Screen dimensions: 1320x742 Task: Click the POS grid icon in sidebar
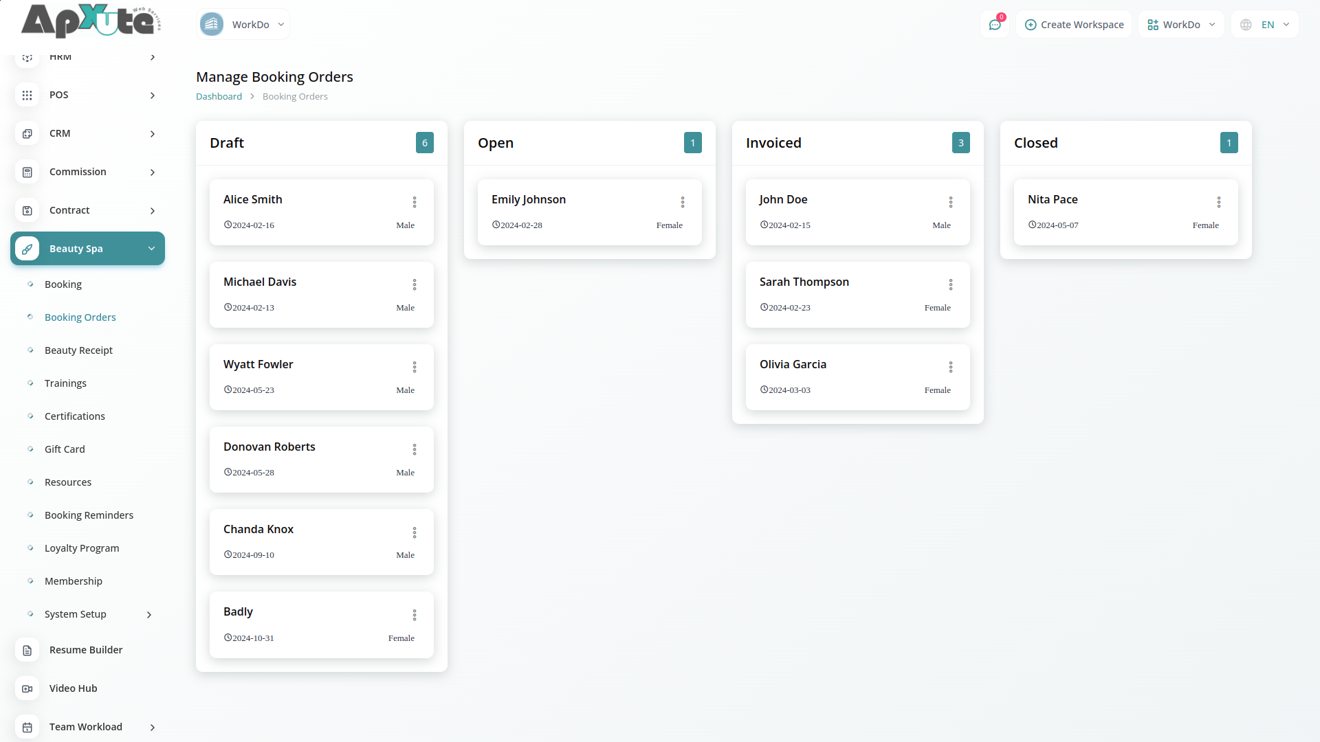(x=27, y=95)
